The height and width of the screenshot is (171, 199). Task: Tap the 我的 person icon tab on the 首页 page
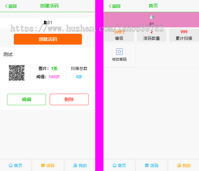point(179,165)
